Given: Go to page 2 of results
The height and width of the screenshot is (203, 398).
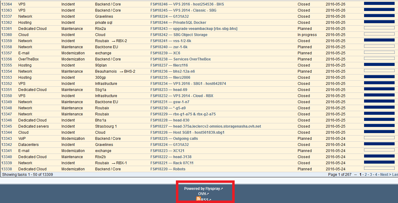Looking at the screenshot, I should point(366,175).
